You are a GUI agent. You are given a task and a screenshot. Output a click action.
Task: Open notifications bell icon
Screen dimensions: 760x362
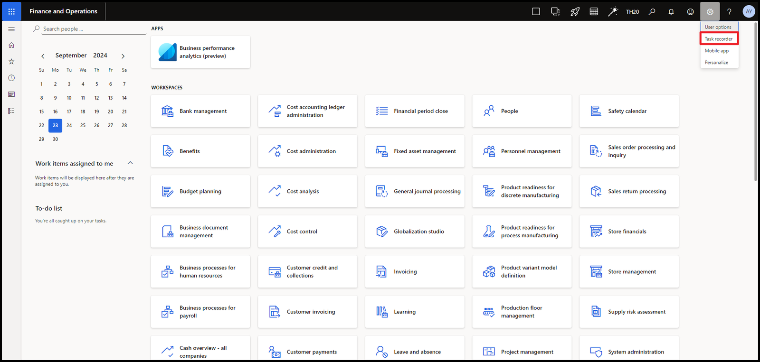[671, 11]
